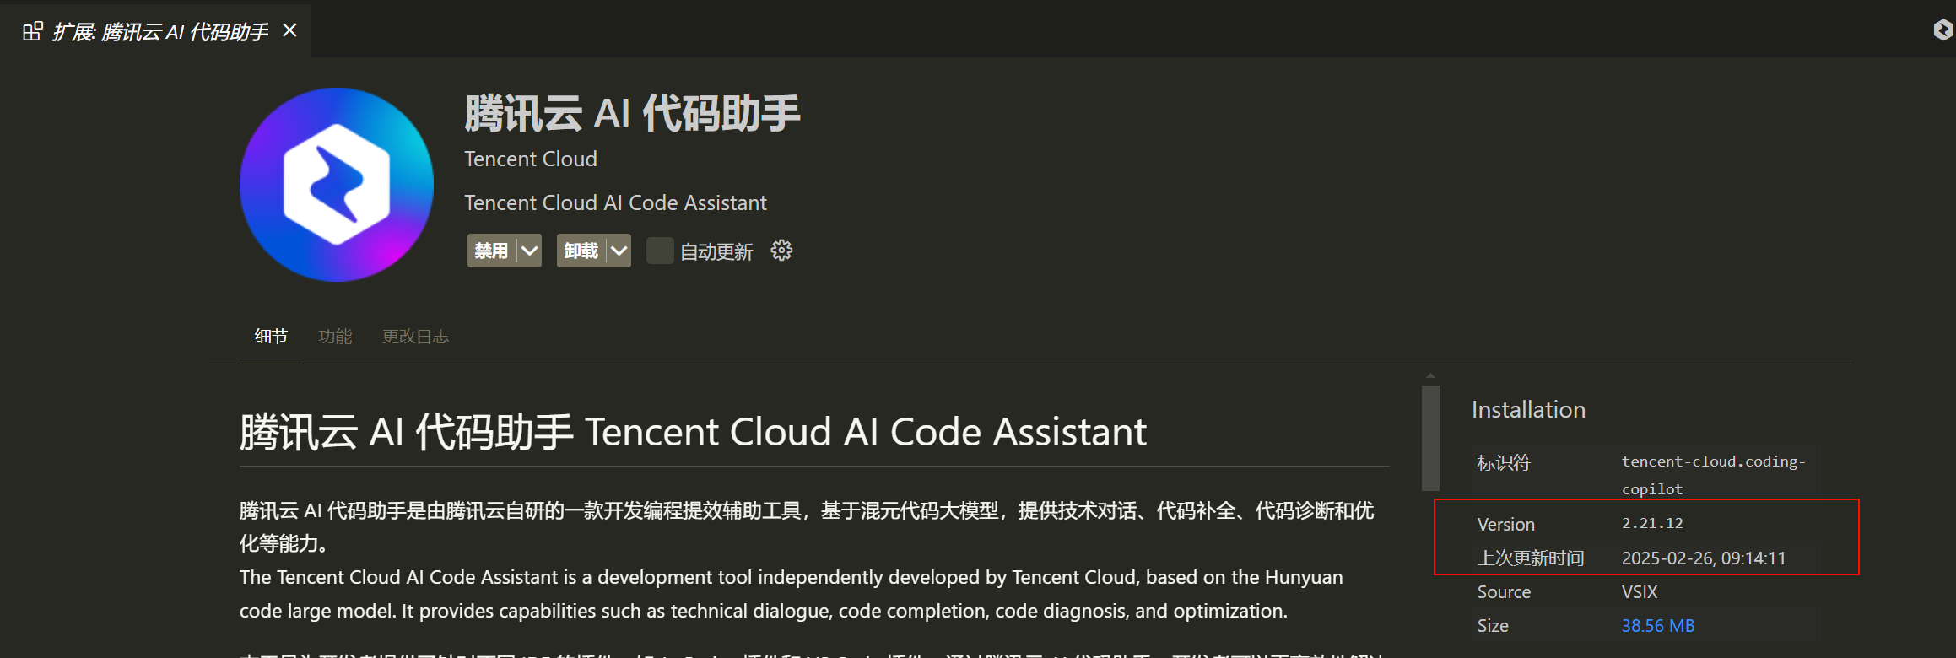Expand the 卸载 dropdown arrow

619,251
